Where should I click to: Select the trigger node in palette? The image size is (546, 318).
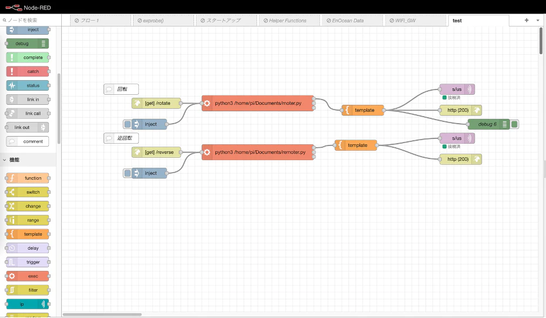coord(28,262)
